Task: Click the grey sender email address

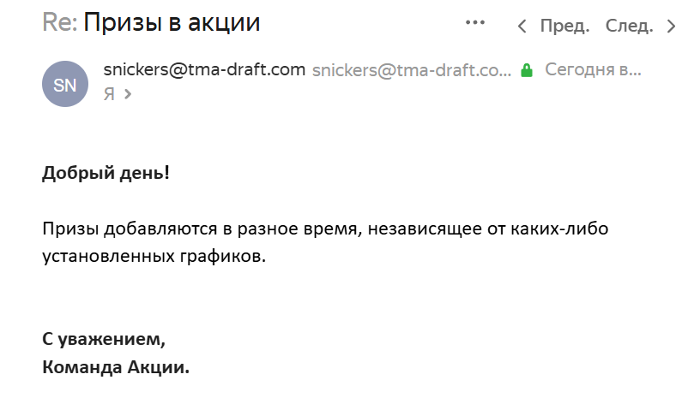Action: (x=412, y=70)
